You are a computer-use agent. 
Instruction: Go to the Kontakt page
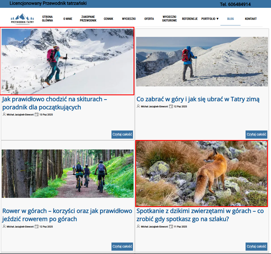coord(251,19)
